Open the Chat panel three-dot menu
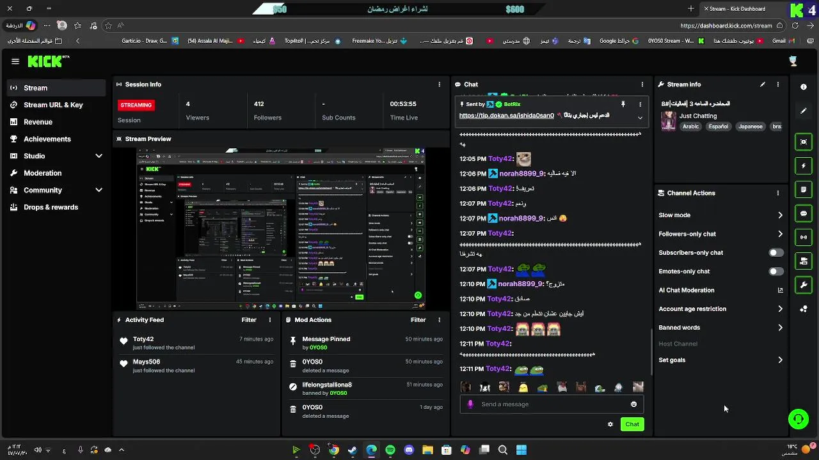This screenshot has height=460, width=819. (x=642, y=84)
